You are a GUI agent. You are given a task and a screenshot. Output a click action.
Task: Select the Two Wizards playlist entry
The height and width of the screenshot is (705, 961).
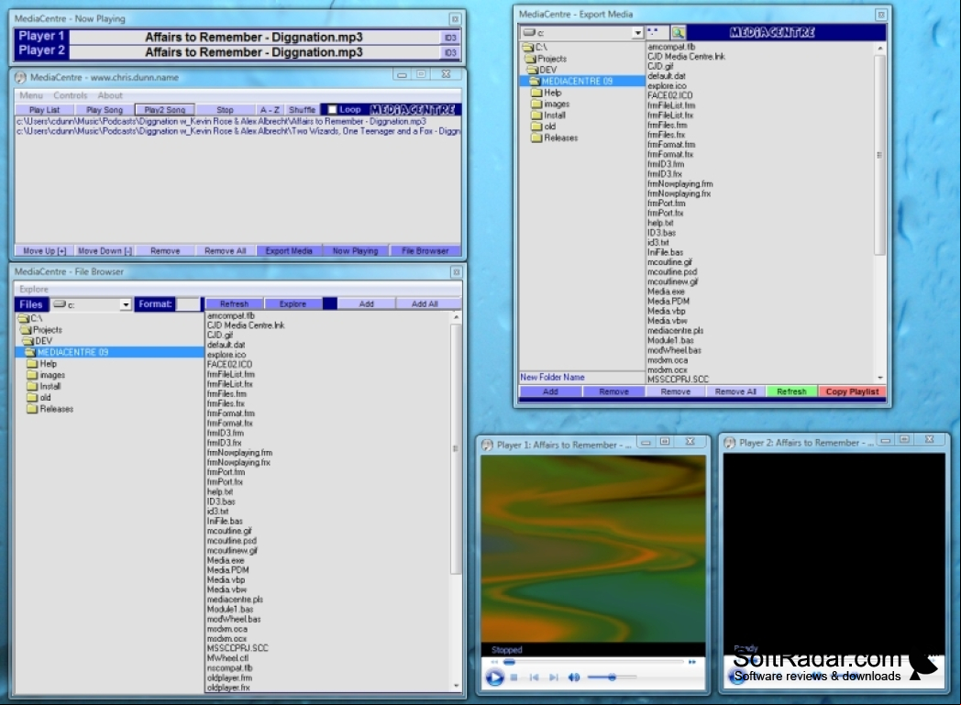click(x=238, y=131)
